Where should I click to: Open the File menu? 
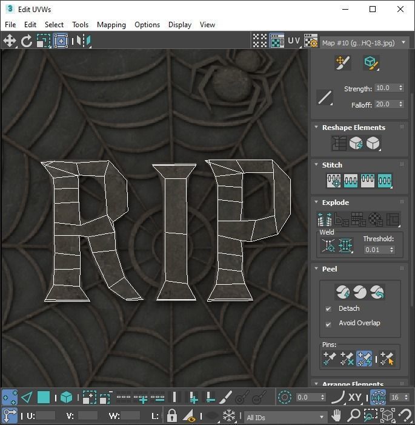click(x=10, y=25)
